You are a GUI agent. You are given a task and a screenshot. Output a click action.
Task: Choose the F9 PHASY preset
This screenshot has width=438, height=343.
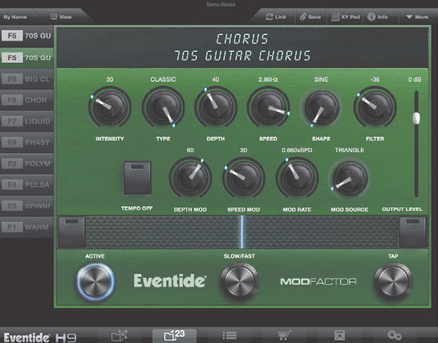(27, 142)
